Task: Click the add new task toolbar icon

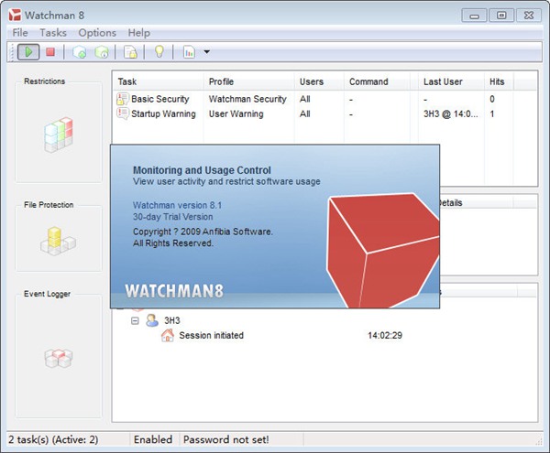Action: [80, 52]
